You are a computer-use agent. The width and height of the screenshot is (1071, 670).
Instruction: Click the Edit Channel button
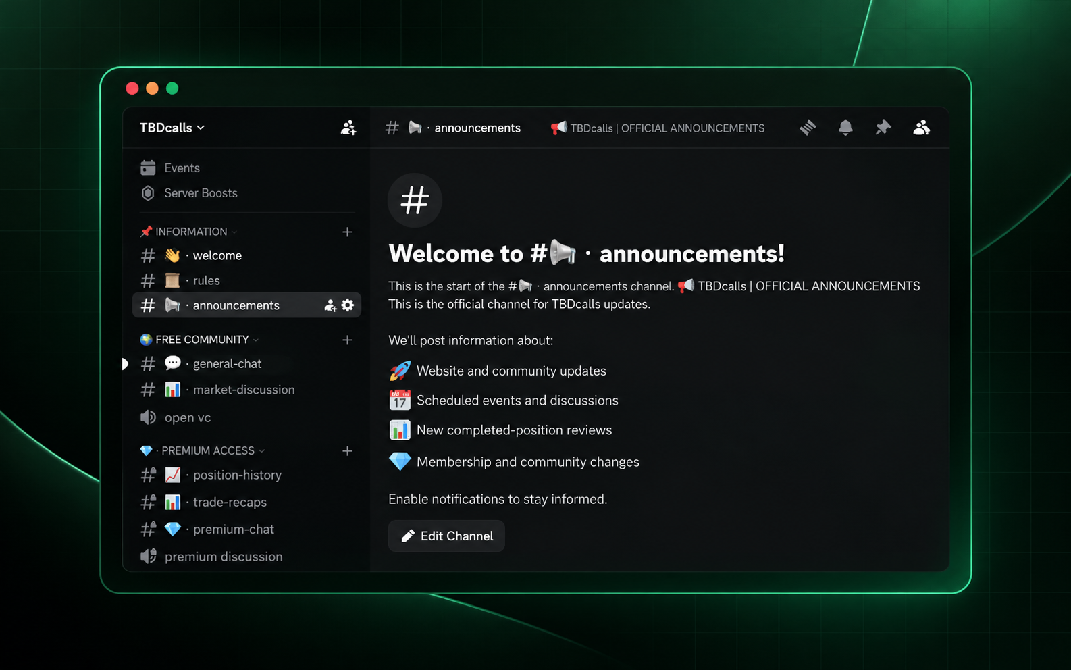(446, 536)
